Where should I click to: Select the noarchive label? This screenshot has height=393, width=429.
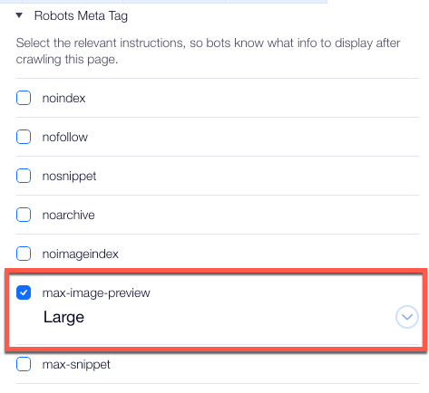[68, 215]
